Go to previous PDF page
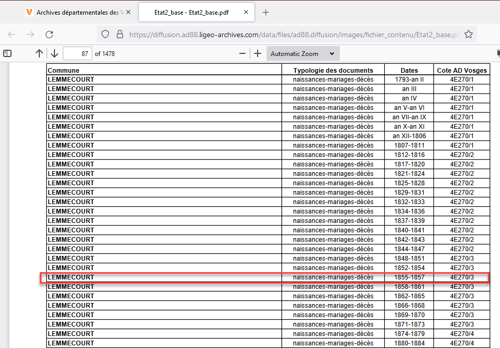 (x=39, y=53)
